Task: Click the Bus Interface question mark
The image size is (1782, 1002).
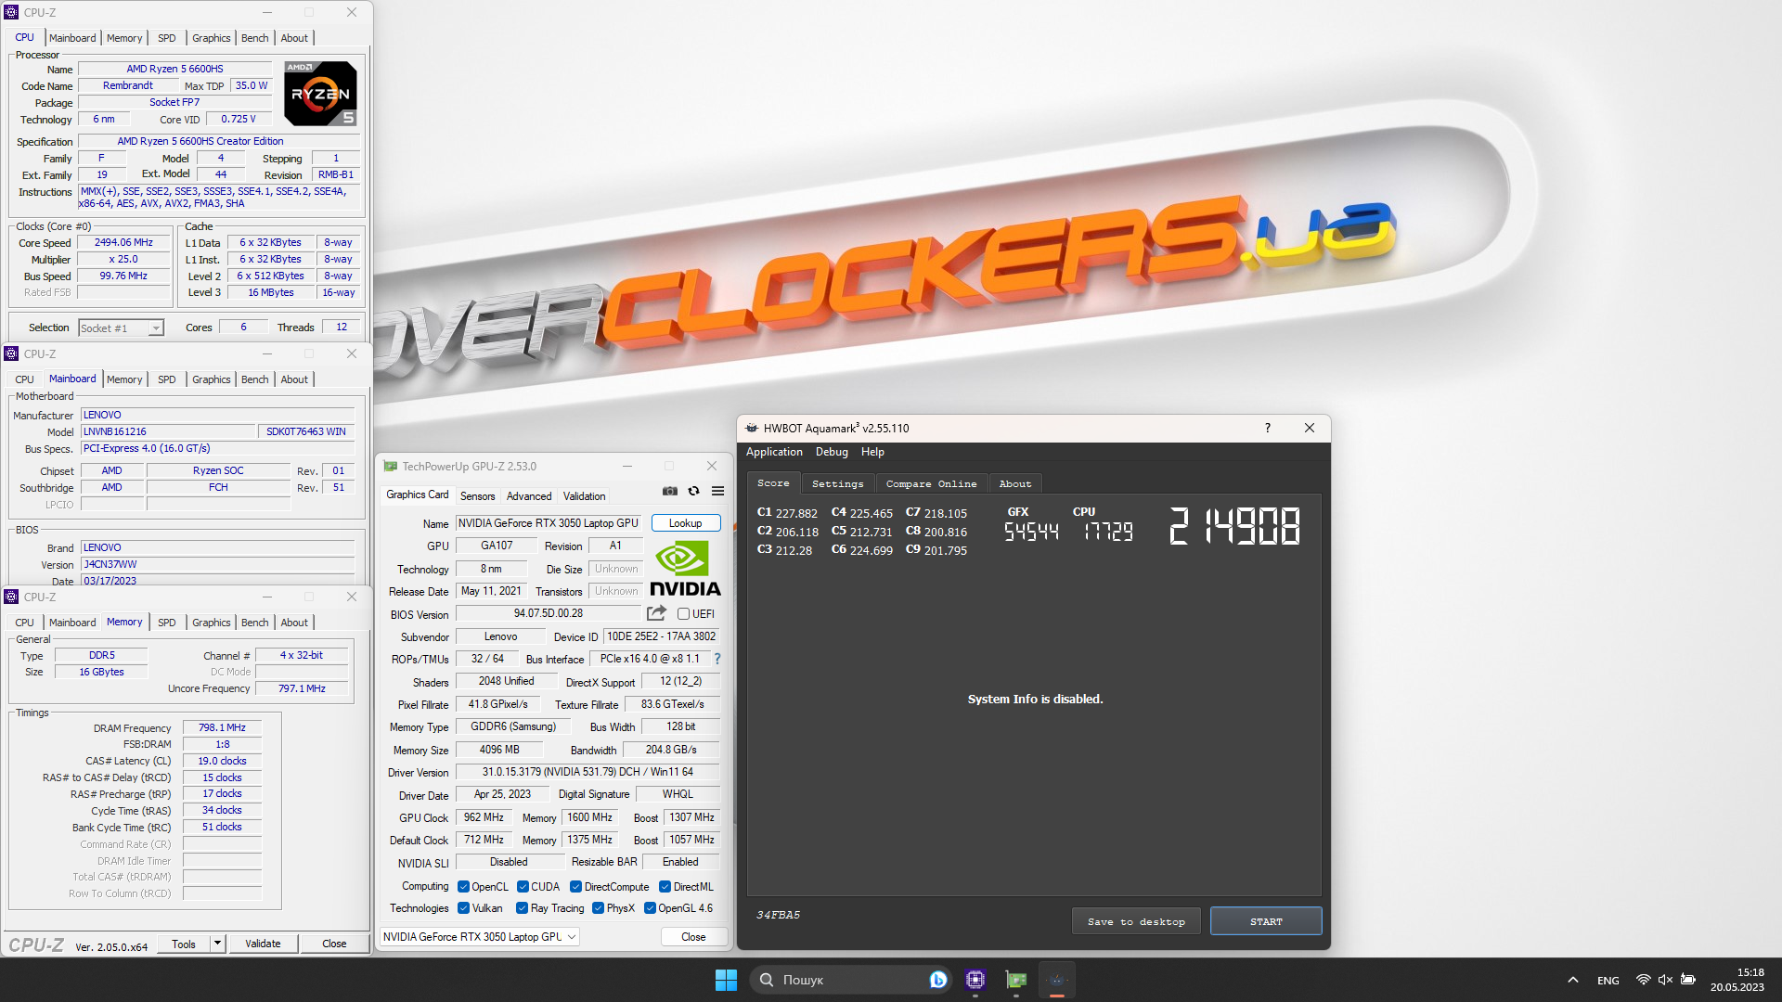Action: tap(717, 659)
